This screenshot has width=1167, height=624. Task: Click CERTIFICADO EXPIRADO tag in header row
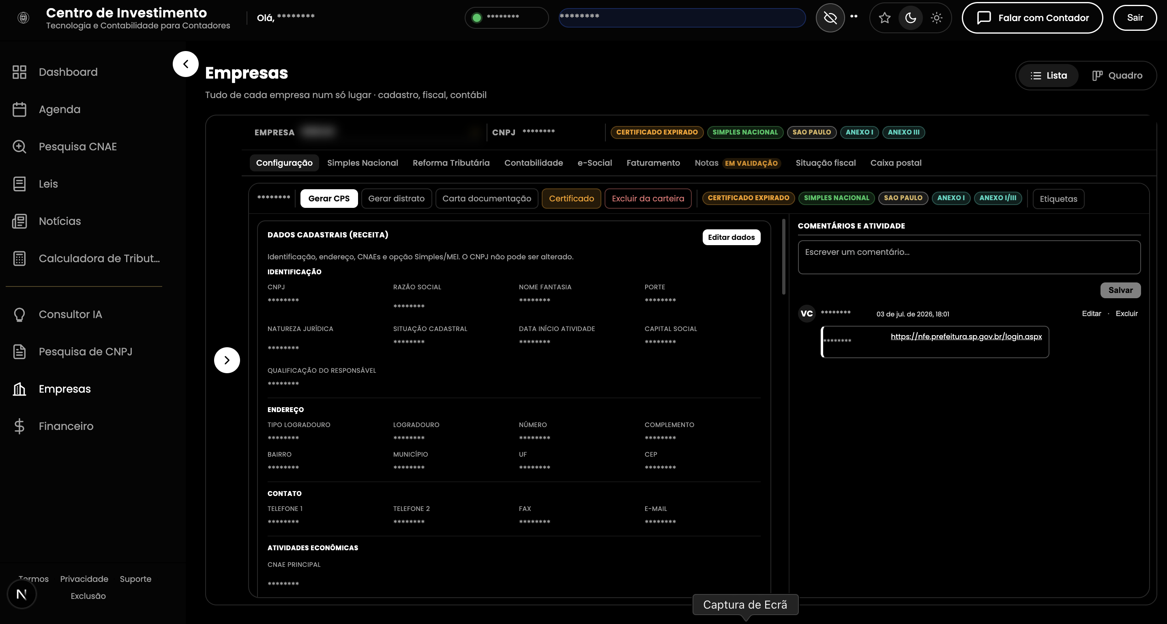click(x=657, y=132)
